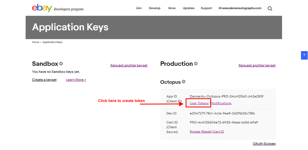Click the Application Keys breadcrumb text
Image resolution: width=308 pixels, height=150 pixels.
tap(52, 42)
